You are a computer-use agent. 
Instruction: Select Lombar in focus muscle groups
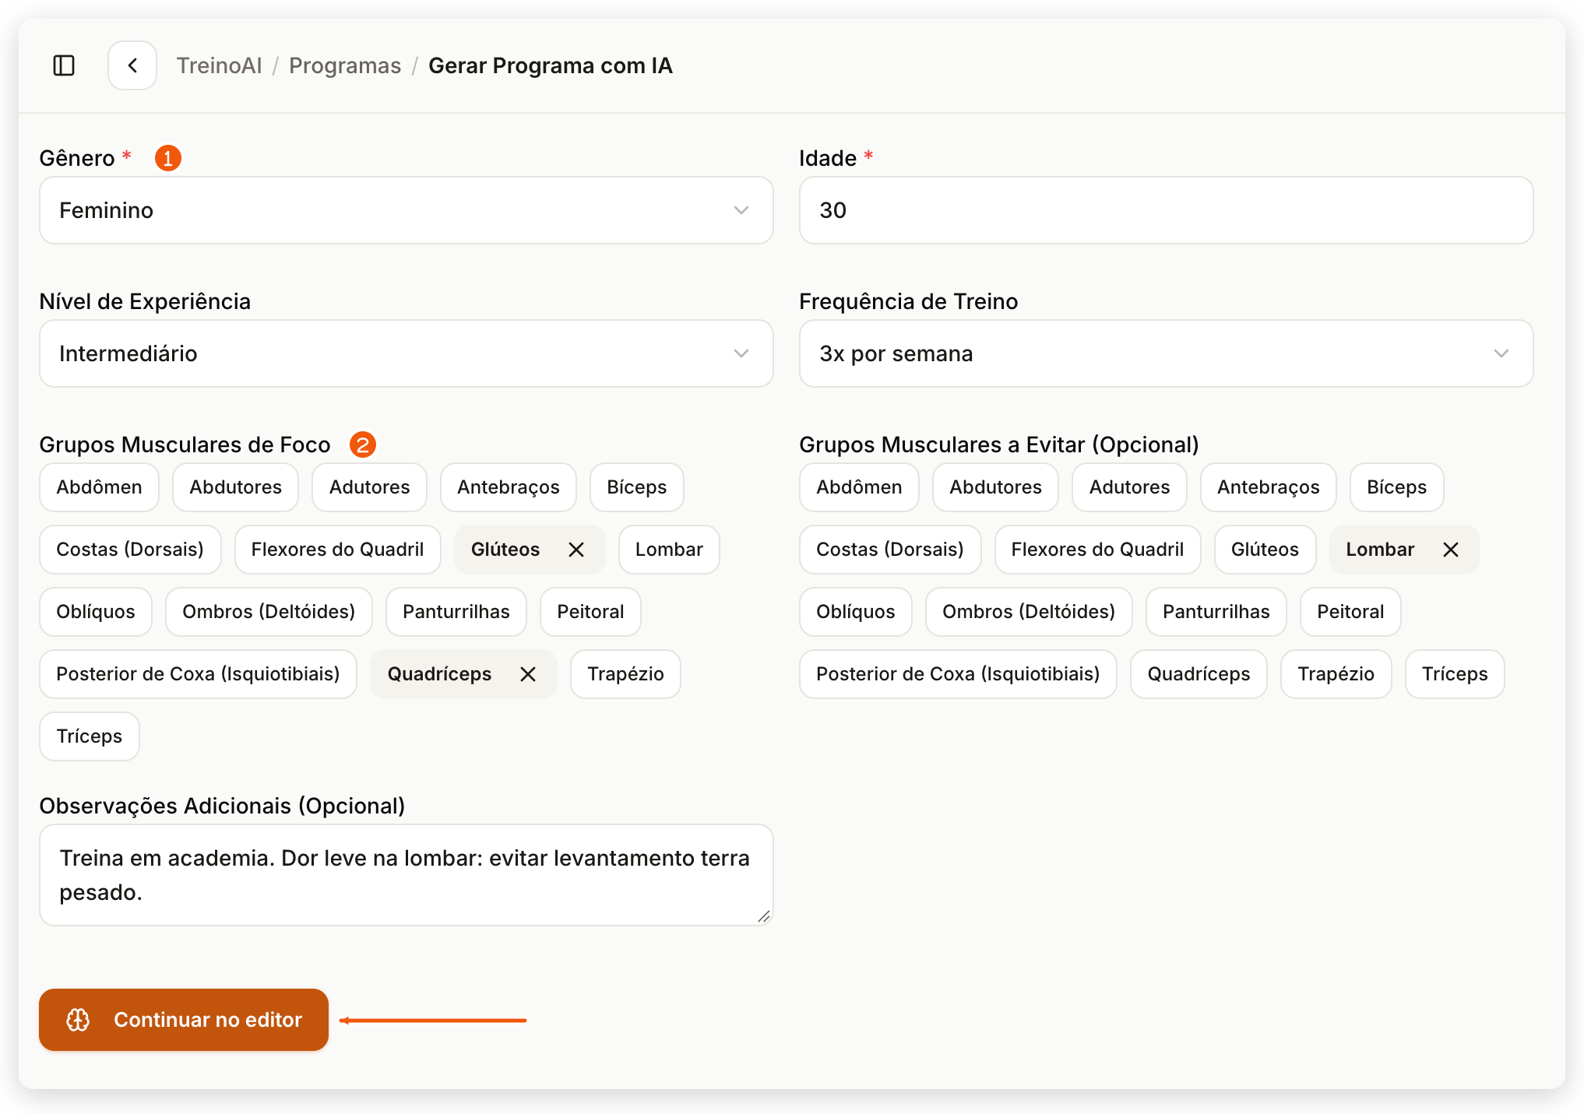point(669,550)
